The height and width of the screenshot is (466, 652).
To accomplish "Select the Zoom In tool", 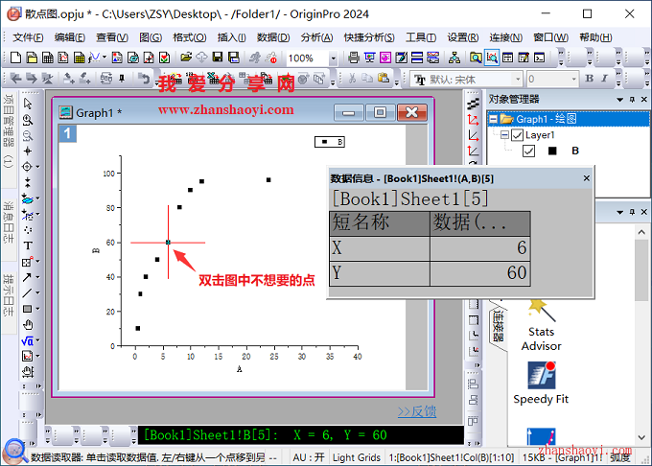I will pos(28,120).
